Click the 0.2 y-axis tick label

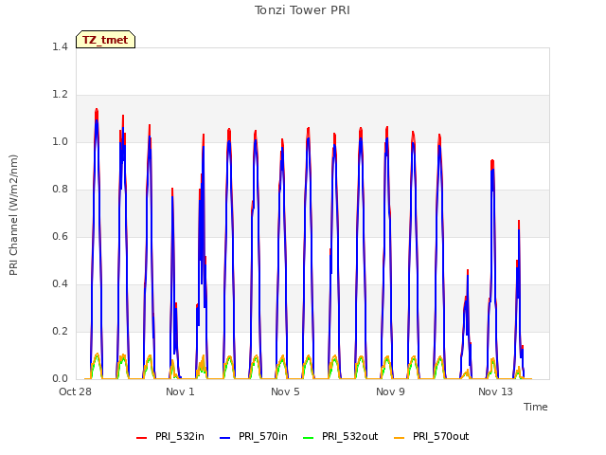60,331
